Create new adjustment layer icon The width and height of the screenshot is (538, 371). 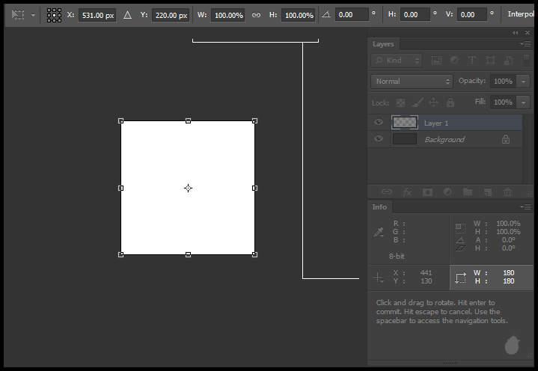[447, 192]
